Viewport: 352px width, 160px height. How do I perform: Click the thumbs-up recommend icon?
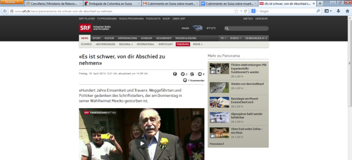(x=200, y=74)
